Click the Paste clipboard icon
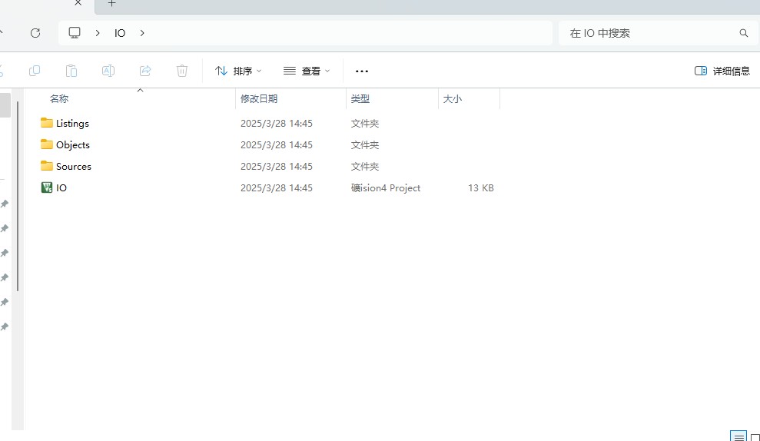Viewport: 760px width, 441px height. [x=71, y=71]
